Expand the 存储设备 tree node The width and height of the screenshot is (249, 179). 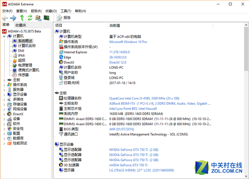(4, 104)
